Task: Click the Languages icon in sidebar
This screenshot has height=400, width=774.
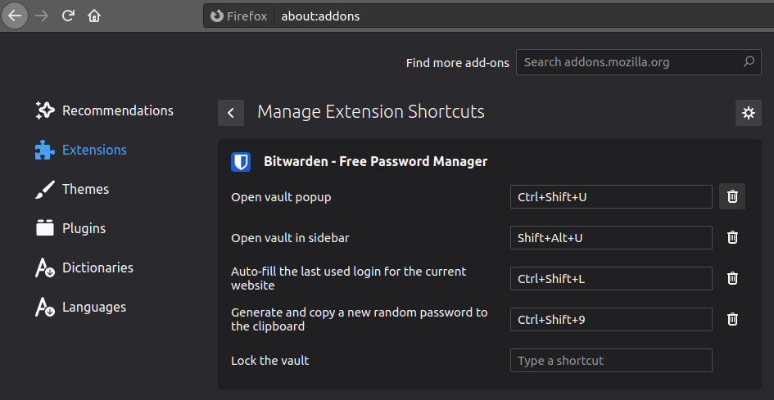Action: 45,308
